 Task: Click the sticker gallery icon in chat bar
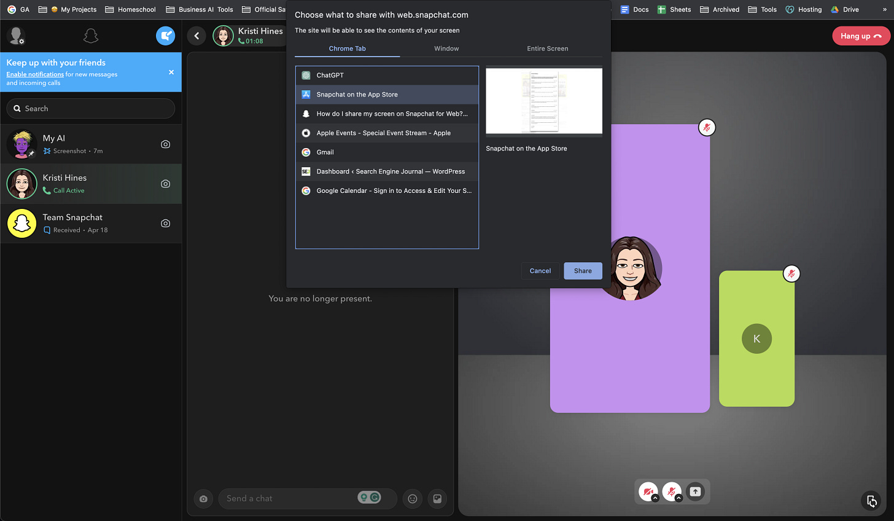(437, 499)
